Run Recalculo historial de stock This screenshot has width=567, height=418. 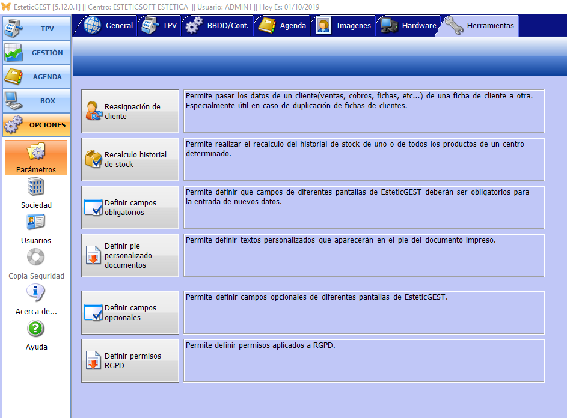130,159
